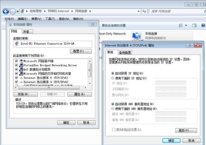Open the 工具(T) menu
The image size is (206, 145).
click(50, 19)
